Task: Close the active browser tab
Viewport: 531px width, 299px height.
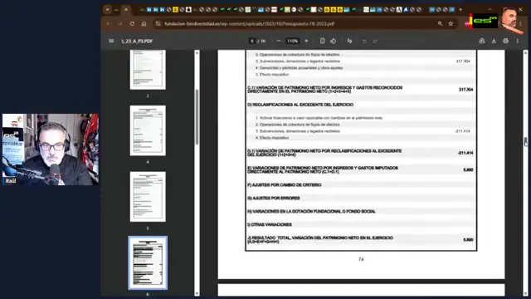Action: [126, 9]
